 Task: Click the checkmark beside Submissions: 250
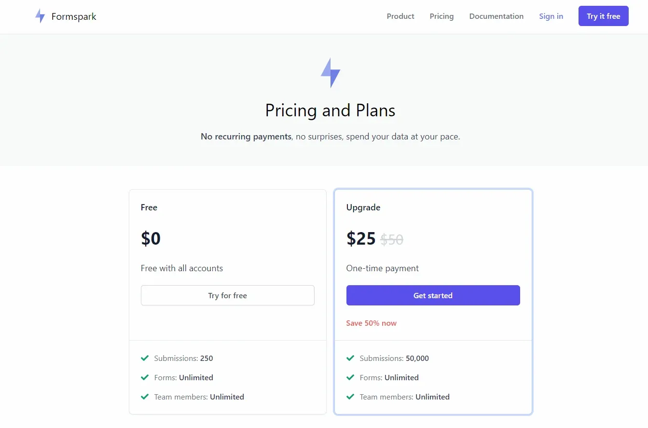[144, 358]
